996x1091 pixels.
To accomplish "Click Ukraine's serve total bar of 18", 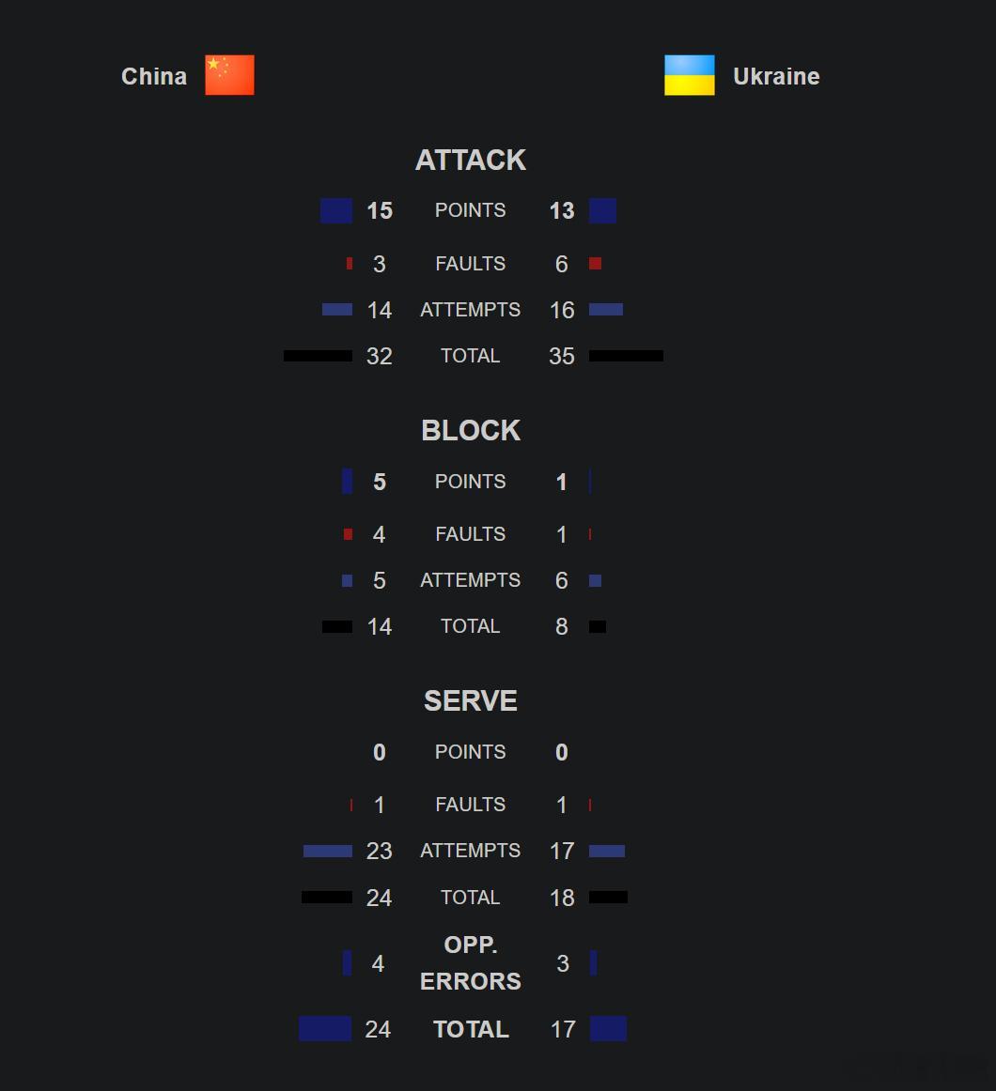I will (608, 898).
